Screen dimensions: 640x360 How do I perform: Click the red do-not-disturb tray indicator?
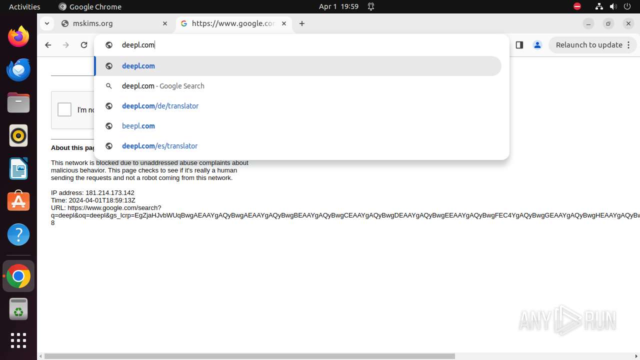pos(577,6)
